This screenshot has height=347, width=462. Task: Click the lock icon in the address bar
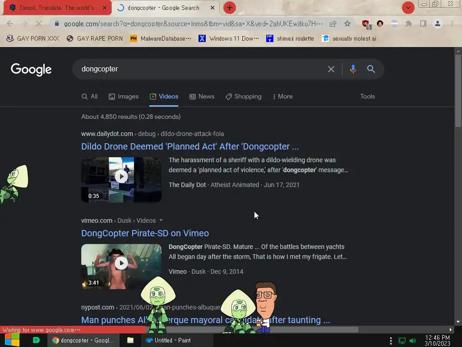[x=57, y=23]
